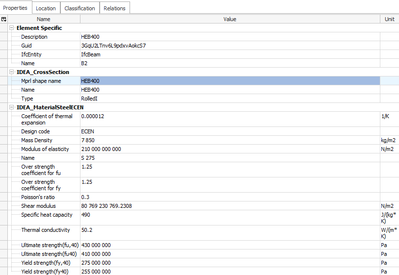Screen dimensions: 399x275
Task: Switch to the Location tab
Action: pyautogui.click(x=46, y=8)
